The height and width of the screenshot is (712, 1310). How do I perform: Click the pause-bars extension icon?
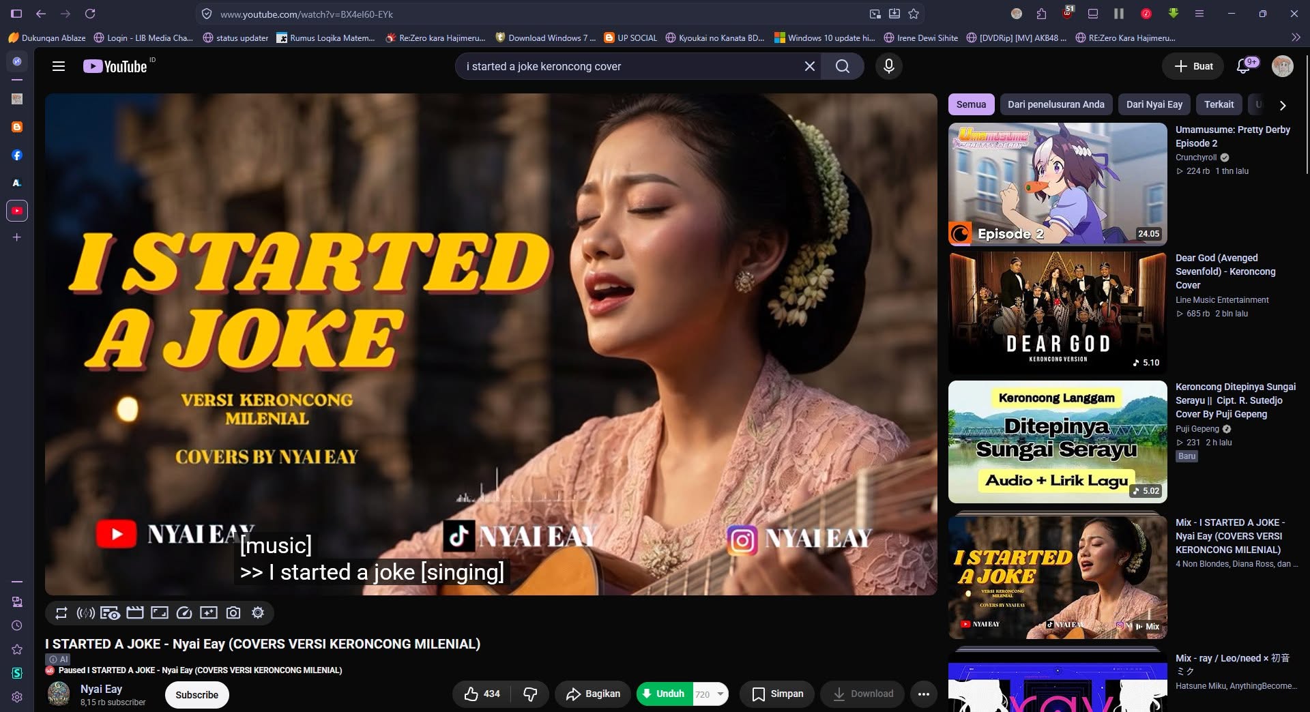[x=1119, y=14]
